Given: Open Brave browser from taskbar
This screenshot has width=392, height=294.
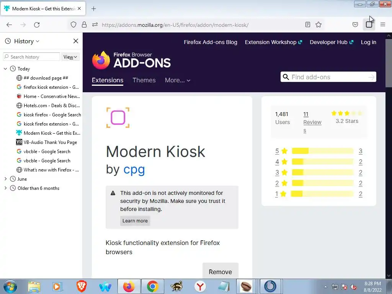Looking at the screenshot, I should 82,286.
